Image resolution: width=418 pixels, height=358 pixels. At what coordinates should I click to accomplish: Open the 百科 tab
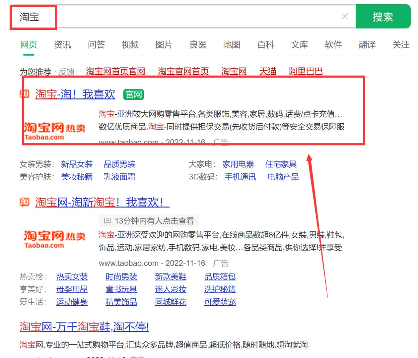click(x=265, y=45)
